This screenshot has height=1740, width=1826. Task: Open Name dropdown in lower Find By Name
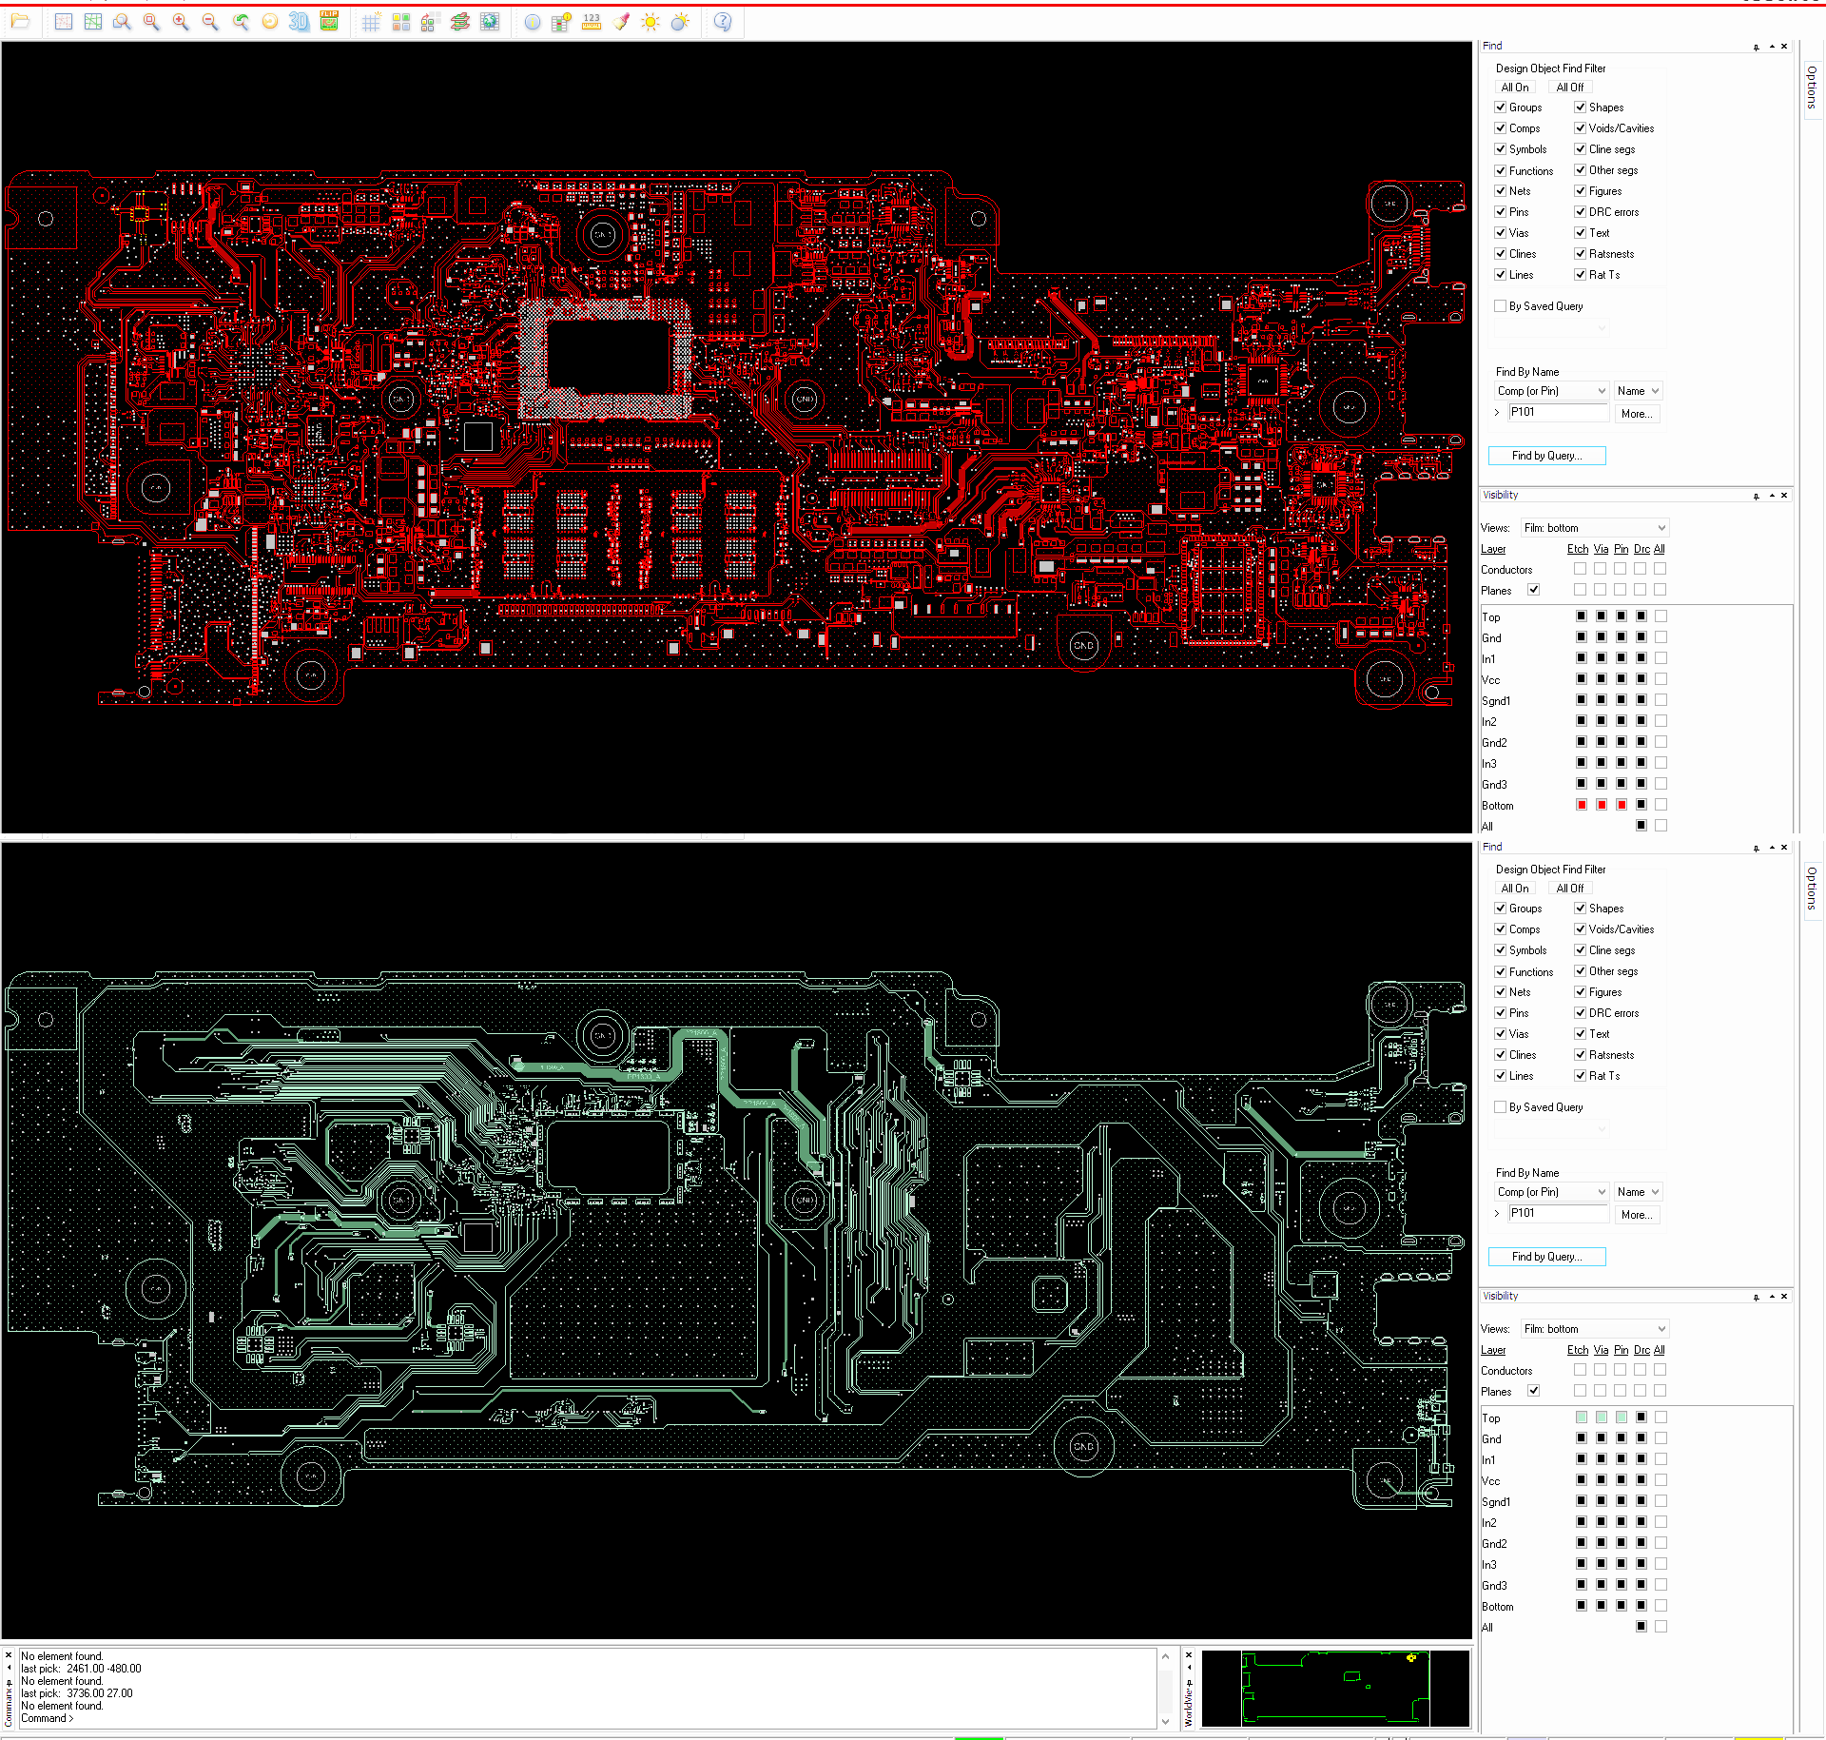1638,1192
